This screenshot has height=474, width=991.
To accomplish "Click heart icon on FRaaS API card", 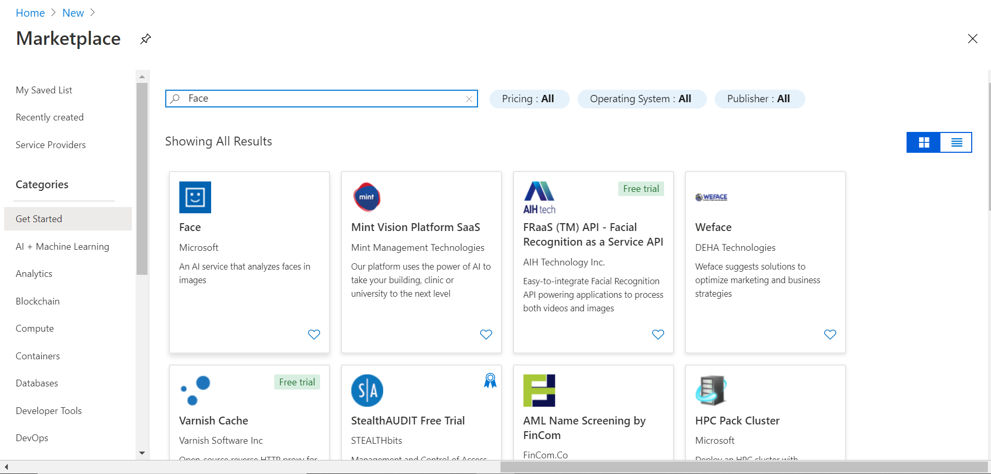I will tap(658, 334).
